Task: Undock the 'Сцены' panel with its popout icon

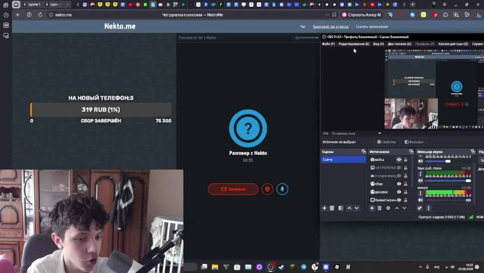Action: [x=364, y=152]
